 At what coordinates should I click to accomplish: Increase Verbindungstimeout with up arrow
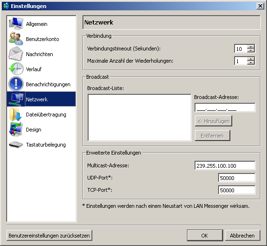pyautogui.click(x=251, y=47)
